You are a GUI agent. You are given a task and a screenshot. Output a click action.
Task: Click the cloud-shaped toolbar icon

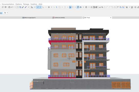pyautogui.click(x=81, y=7)
